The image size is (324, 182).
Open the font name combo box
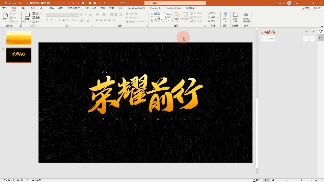pyautogui.click(x=58, y=15)
